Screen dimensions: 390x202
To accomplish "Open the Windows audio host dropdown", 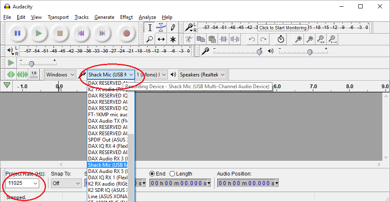I will [60, 75].
